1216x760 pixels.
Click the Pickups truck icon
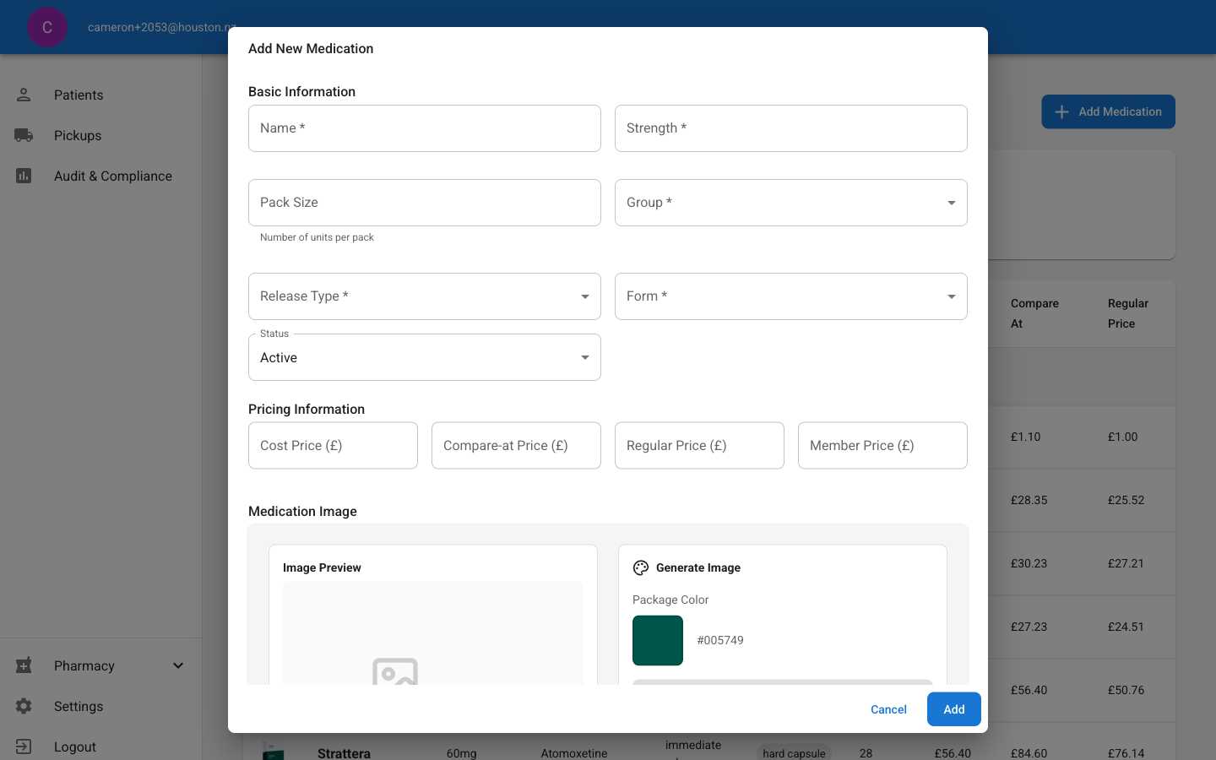(24, 135)
